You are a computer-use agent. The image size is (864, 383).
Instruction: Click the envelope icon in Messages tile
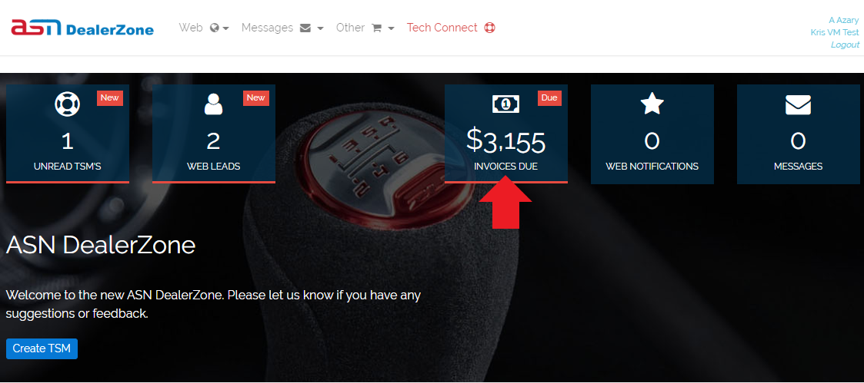(x=798, y=104)
